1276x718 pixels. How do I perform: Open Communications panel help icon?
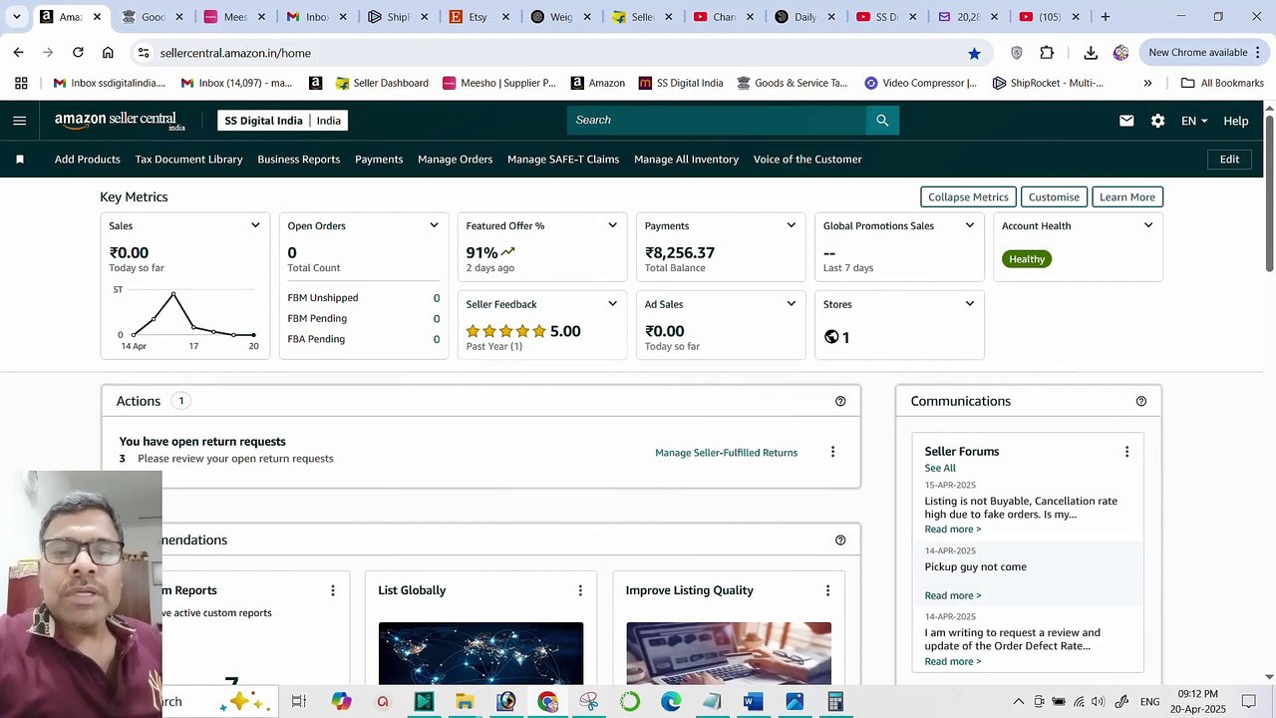[x=1141, y=401]
